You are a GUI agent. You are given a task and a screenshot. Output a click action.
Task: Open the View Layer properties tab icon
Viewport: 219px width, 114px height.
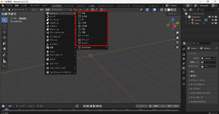[x=184, y=63]
